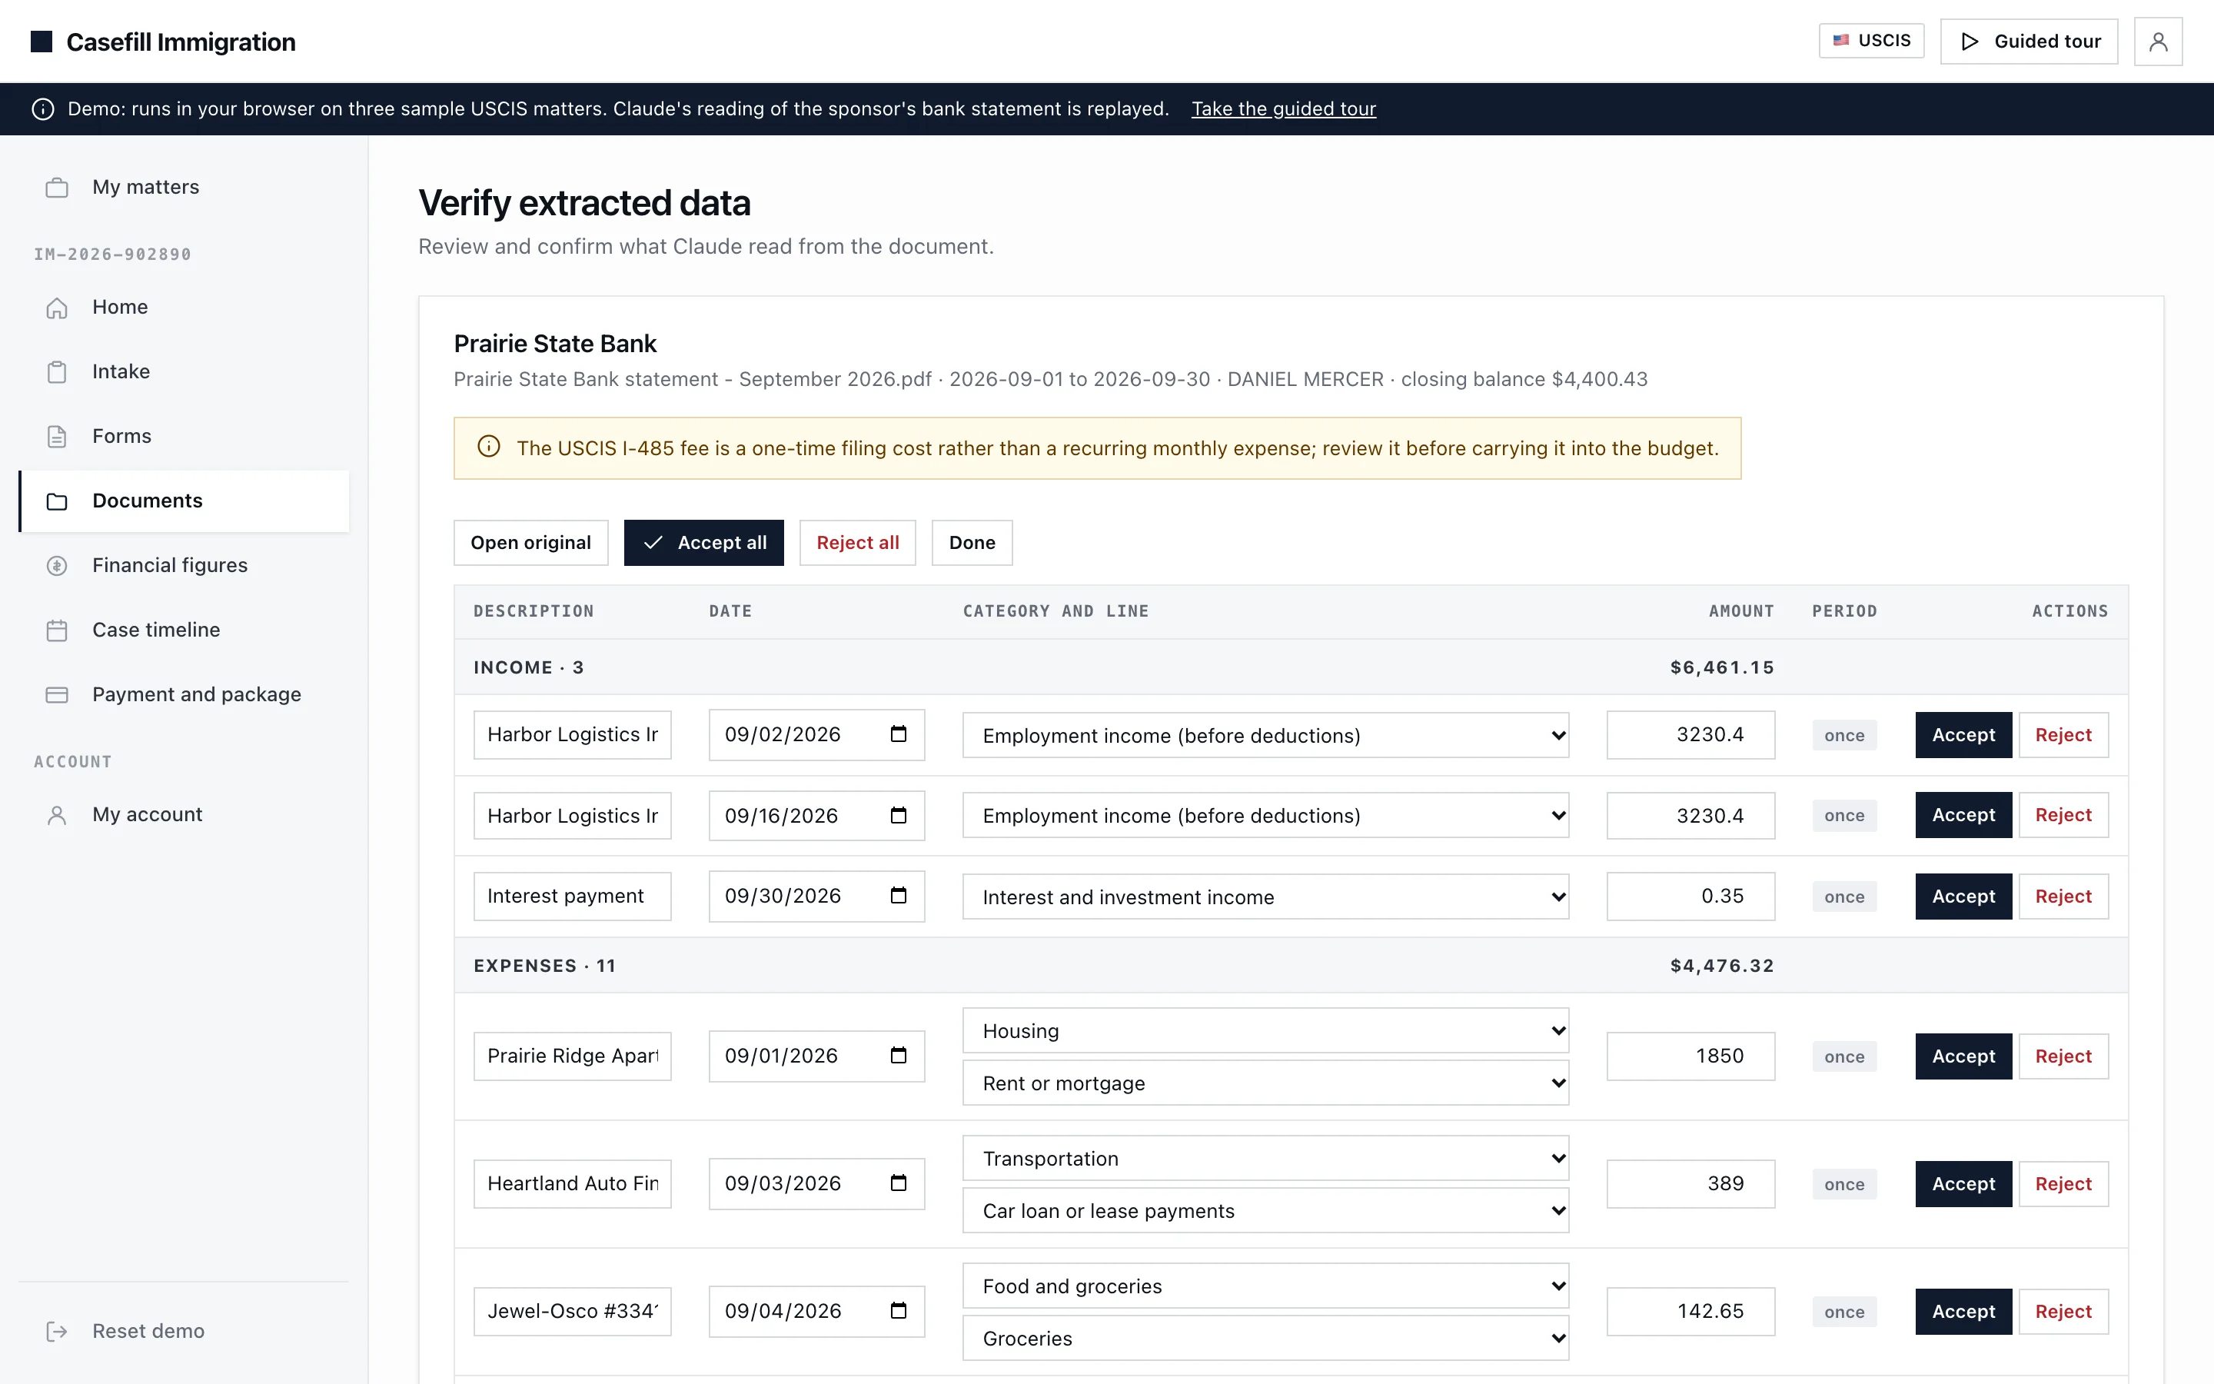Click the warning info icon in I-485 notice
This screenshot has height=1384, width=2214.
(489, 447)
